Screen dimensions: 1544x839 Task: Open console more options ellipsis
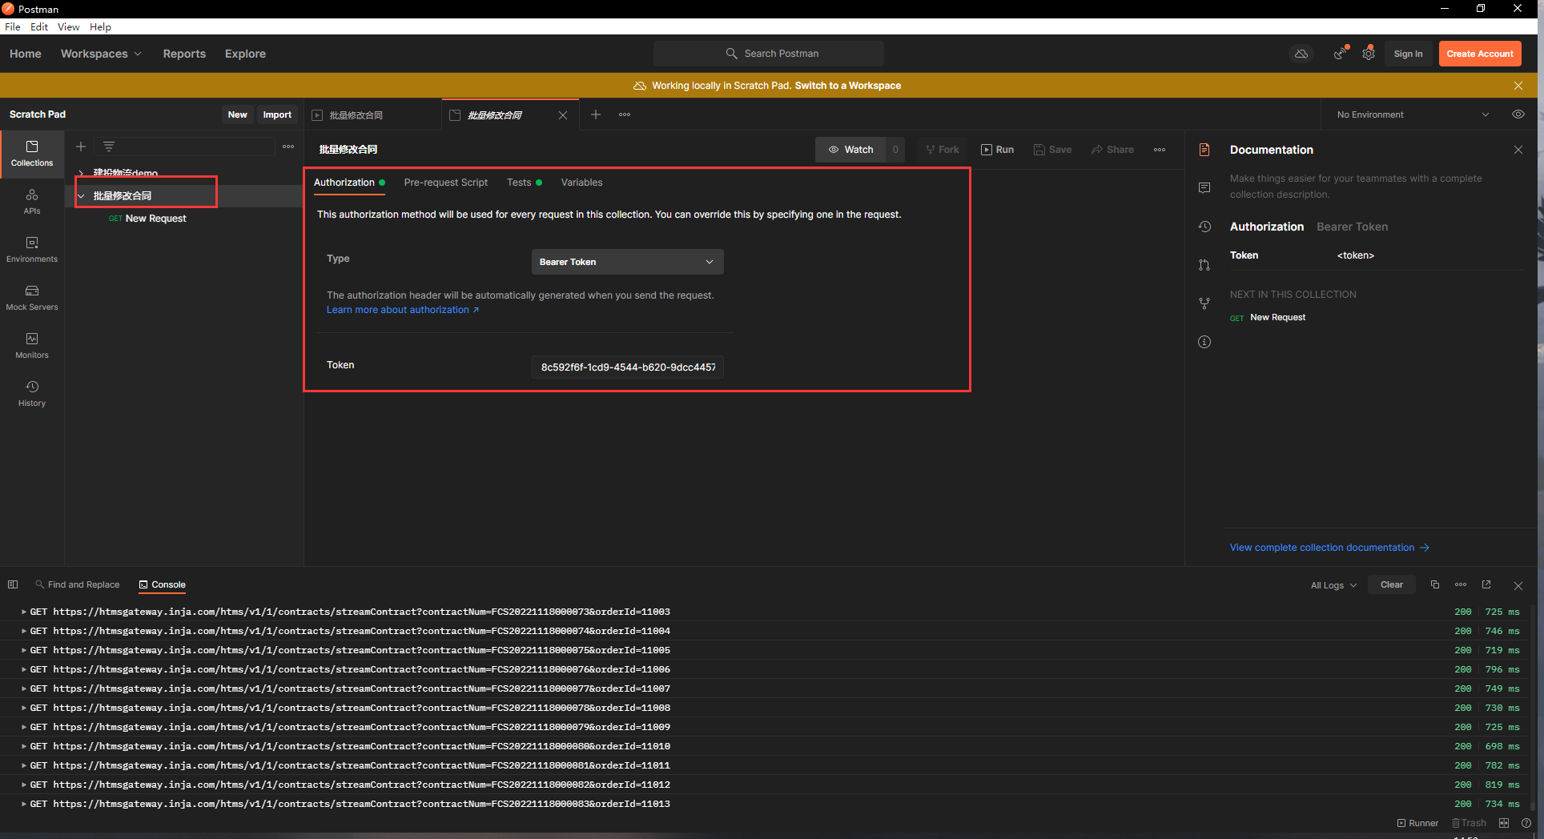coord(1461,584)
